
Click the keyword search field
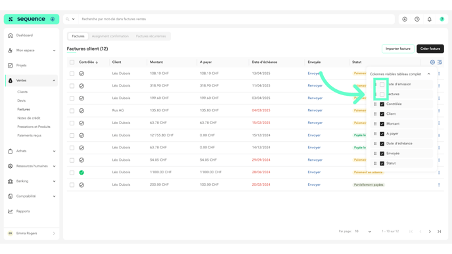[x=237, y=19]
